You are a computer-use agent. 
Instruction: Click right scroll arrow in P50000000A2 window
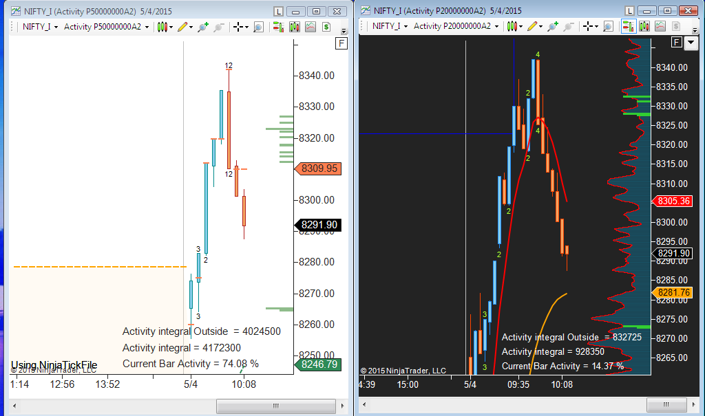pyautogui.click(x=343, y=406)
